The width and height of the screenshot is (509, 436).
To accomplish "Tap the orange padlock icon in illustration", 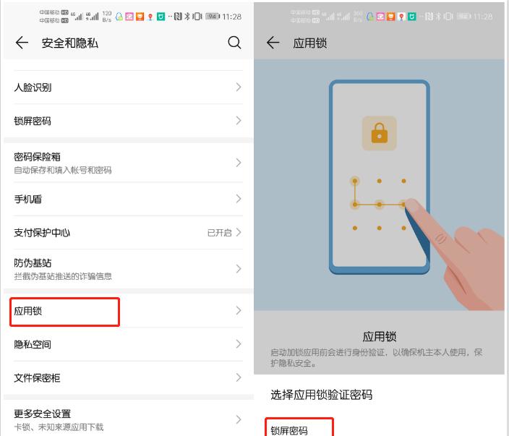I will pos(379,133).
